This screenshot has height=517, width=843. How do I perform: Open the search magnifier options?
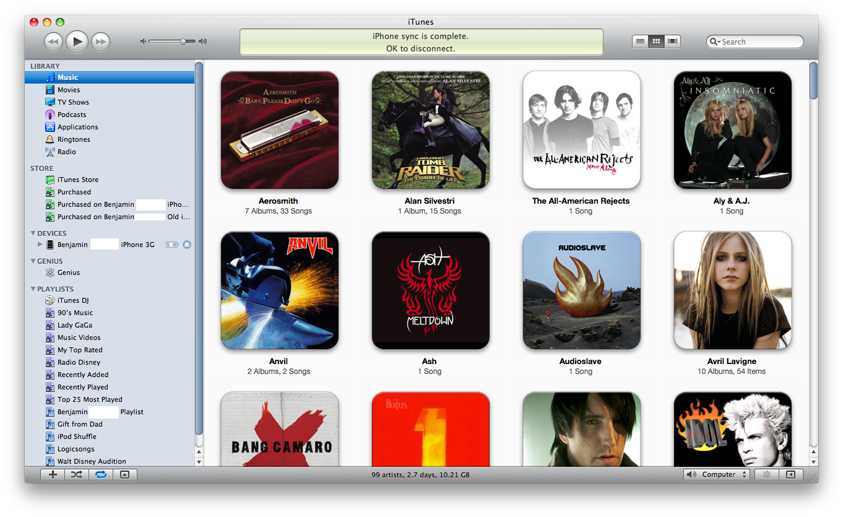(715, 41)
